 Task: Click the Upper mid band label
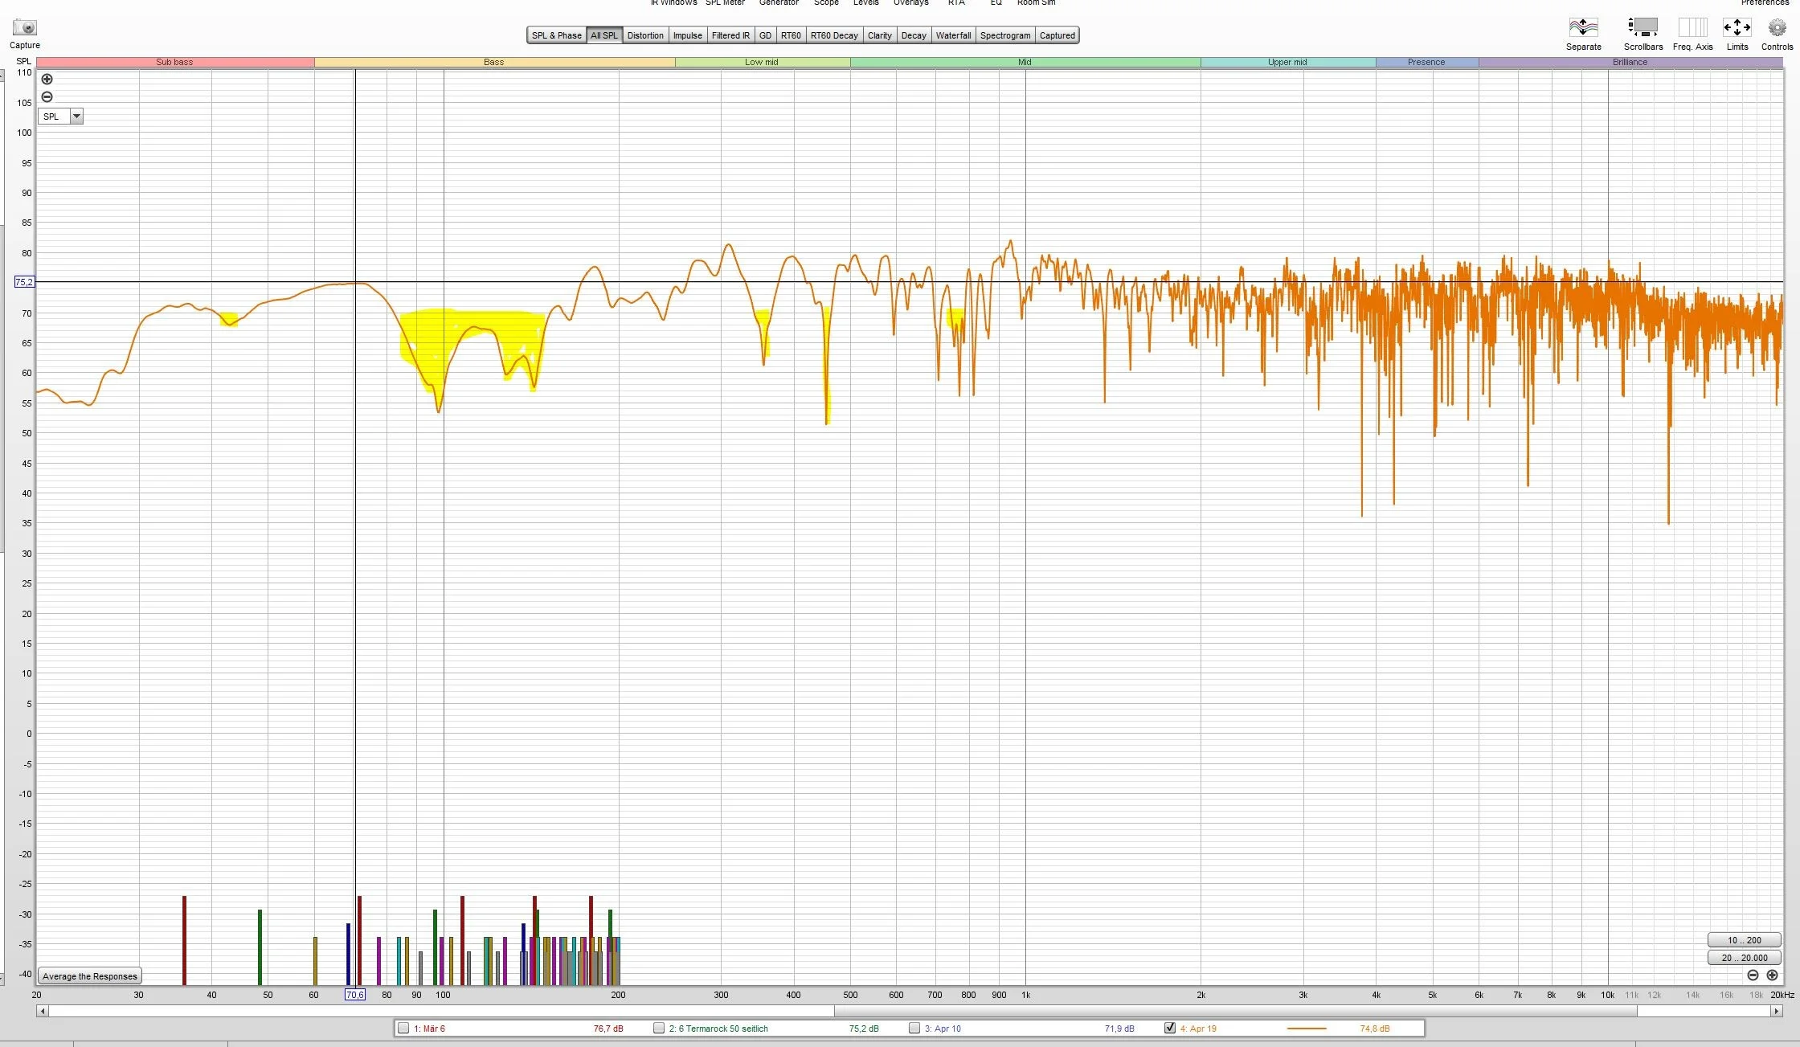click(x=1287, y=62)
